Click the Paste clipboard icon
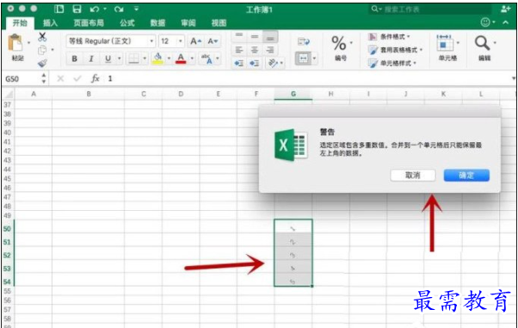Screen dimensions: 518x328 [x=15, y=43]
